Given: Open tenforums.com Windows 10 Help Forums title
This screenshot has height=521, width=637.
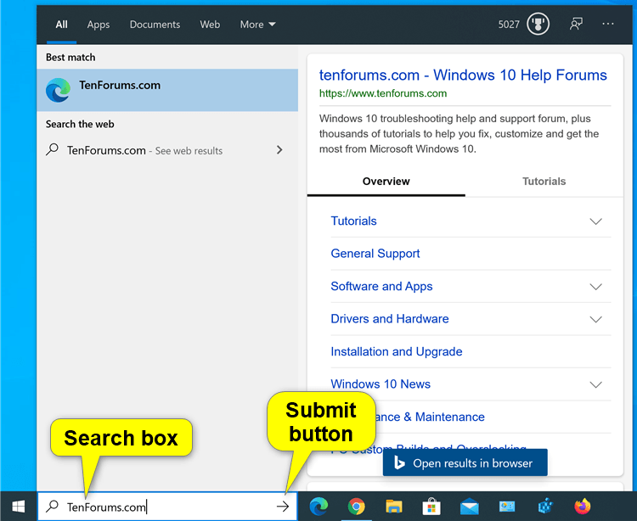Looking at the screenshot, I should [463, 75].
